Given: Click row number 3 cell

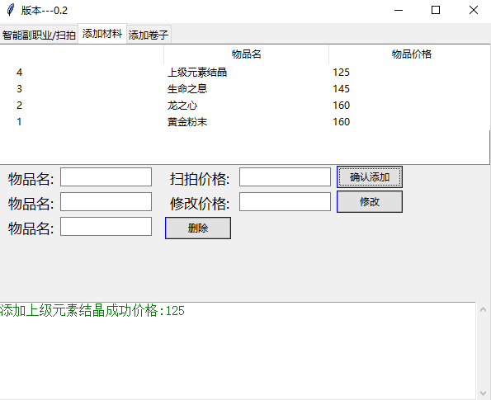Looking at the screenshot, I should click(19, 89).
